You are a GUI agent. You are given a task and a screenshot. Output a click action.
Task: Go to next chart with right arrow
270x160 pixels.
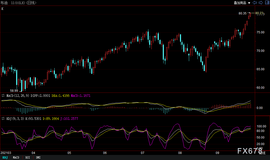(261, 3)
